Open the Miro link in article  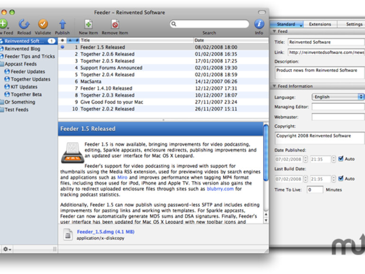pos(122,177)
